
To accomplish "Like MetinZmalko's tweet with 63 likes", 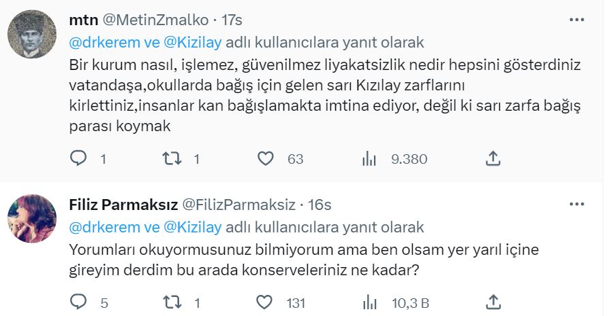I will [x=266, y=159].
